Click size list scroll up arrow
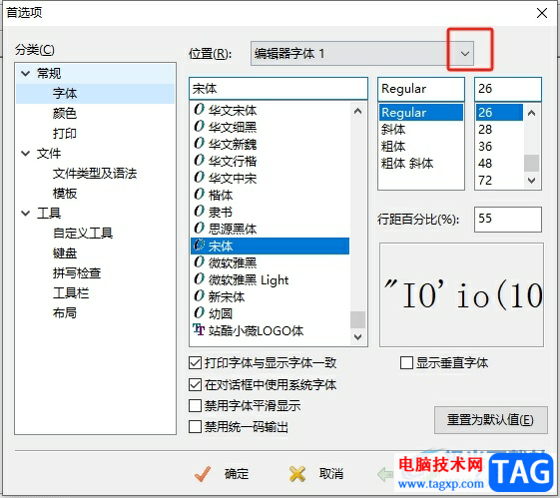 pyautogui.click(x=531, y=113)
